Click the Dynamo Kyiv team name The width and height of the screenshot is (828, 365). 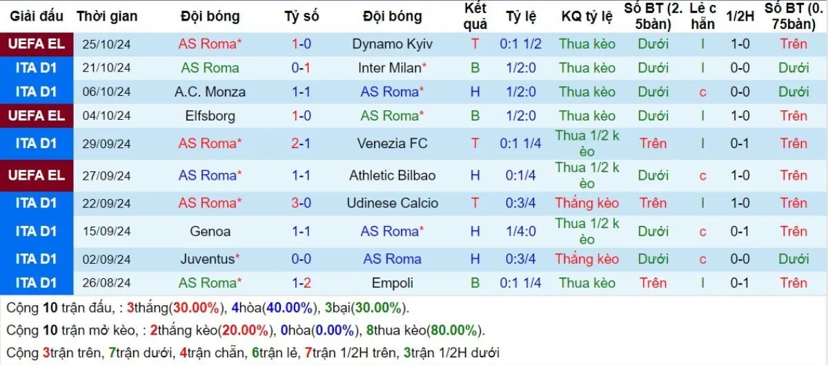click(392, 44)
